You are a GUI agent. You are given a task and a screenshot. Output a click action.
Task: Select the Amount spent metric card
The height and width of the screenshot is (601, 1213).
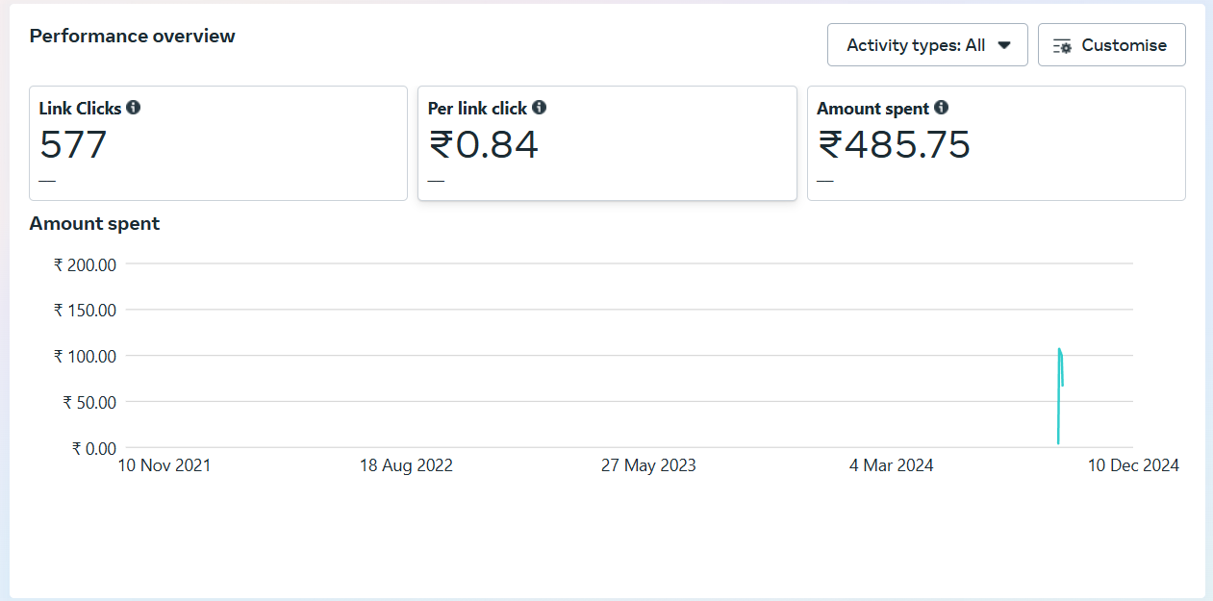tap(997, 143)
